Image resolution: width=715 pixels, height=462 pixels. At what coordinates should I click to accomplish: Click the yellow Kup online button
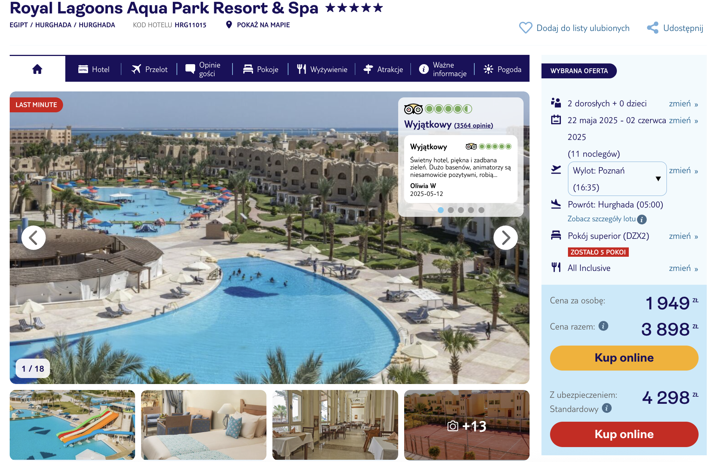click(x=624, y=358)
